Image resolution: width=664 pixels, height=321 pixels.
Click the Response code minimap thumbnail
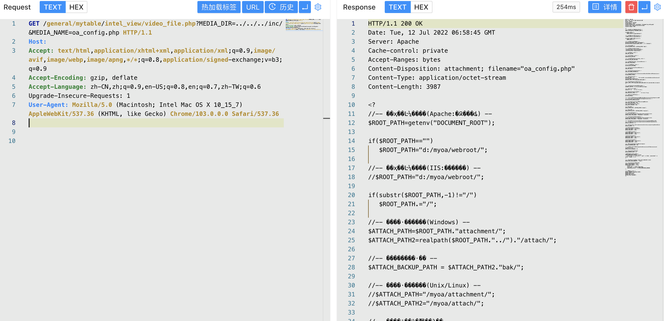click(x=642, y=98)
